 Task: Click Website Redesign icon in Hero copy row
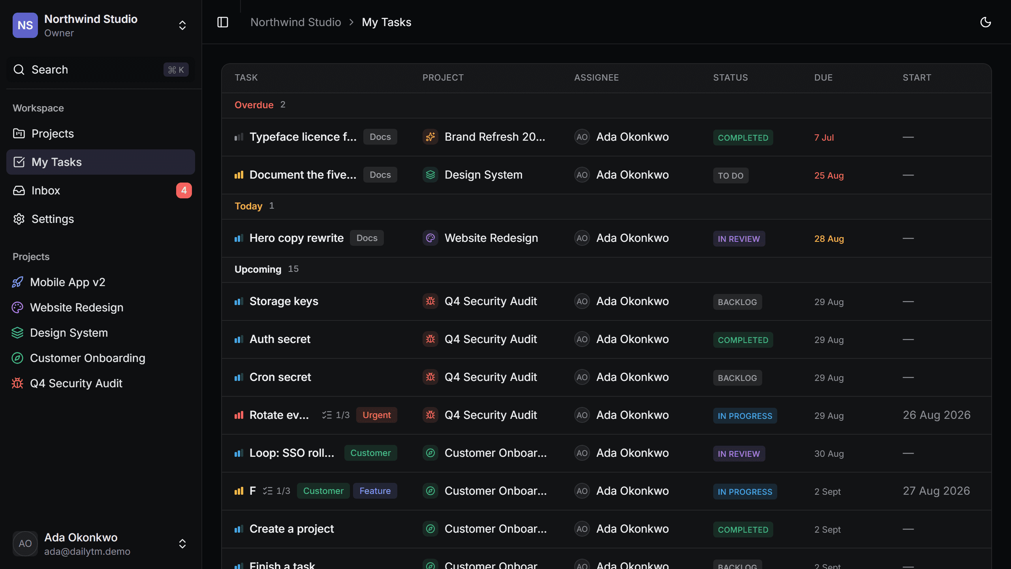[430, 238]
